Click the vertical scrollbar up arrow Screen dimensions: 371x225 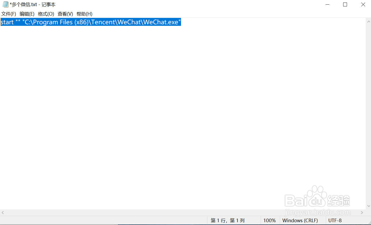(x=368, y=22)
